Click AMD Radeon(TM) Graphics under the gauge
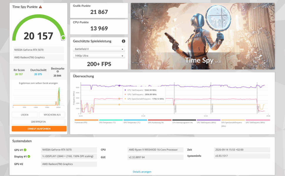285x176 pixels. coord(38,57)
